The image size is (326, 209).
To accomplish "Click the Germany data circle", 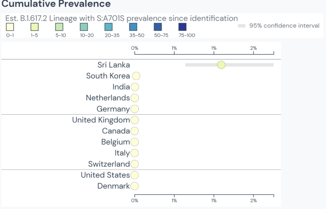I will pos(135,109).
